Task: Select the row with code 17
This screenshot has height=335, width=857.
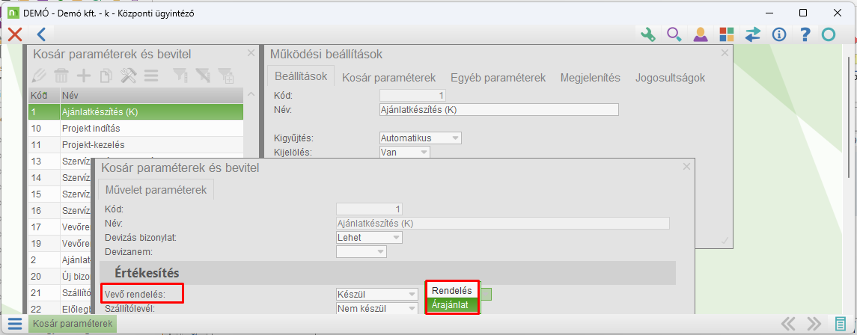Action: pyautogui.click(x=61, y=227)
